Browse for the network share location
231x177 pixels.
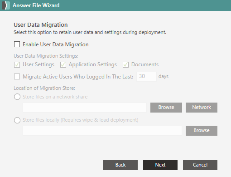pos(166,108)
